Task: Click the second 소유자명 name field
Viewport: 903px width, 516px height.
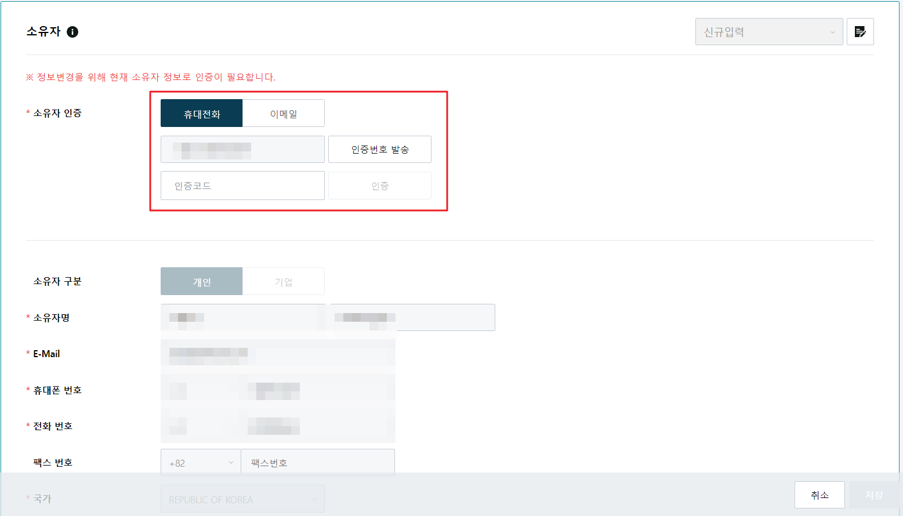Action: click(x=413, y=318)
